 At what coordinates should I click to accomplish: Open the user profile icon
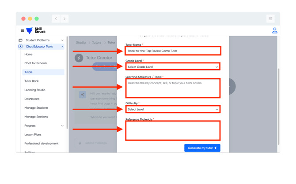point(274,31)
